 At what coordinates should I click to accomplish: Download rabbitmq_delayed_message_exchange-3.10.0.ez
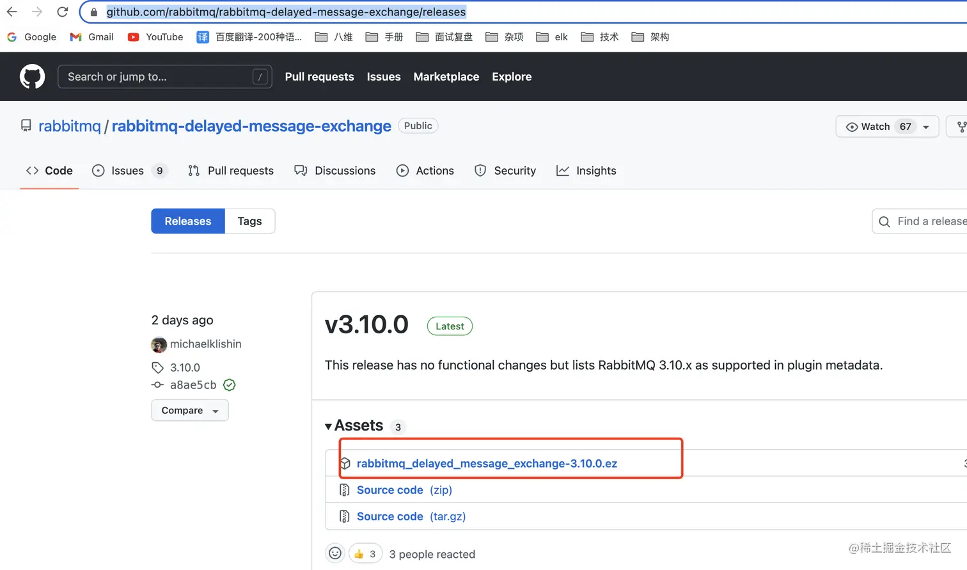click(x=487, y=464)
